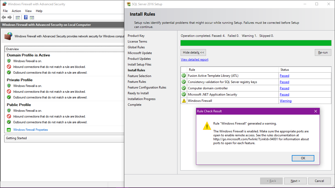Click Cancel button in SQL Server Setup

pos(319,181)
